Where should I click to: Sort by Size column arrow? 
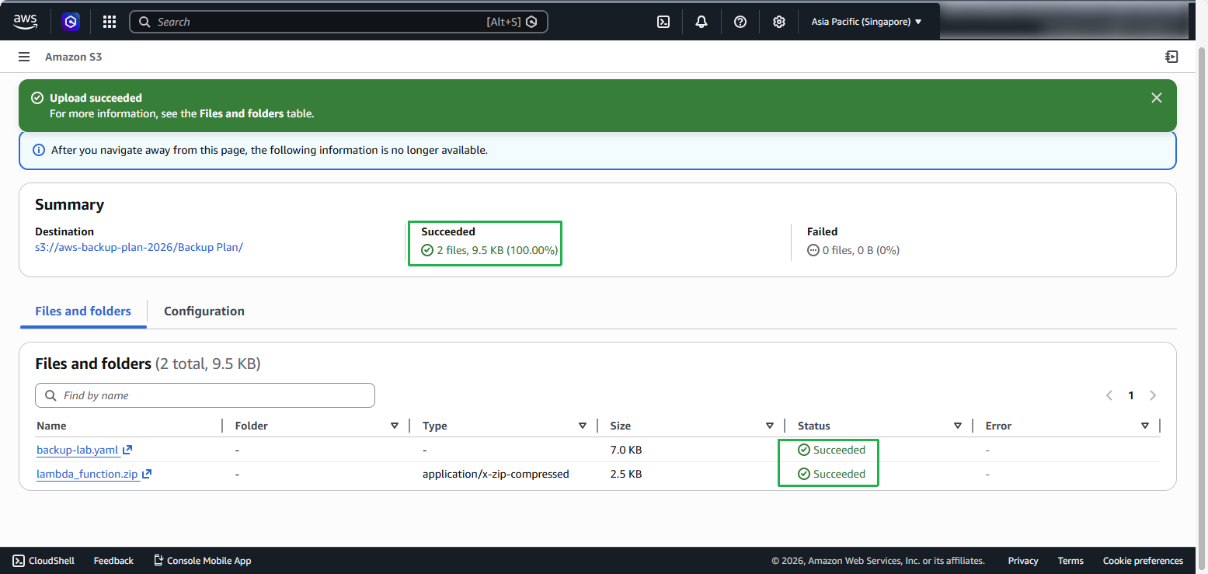770,426
